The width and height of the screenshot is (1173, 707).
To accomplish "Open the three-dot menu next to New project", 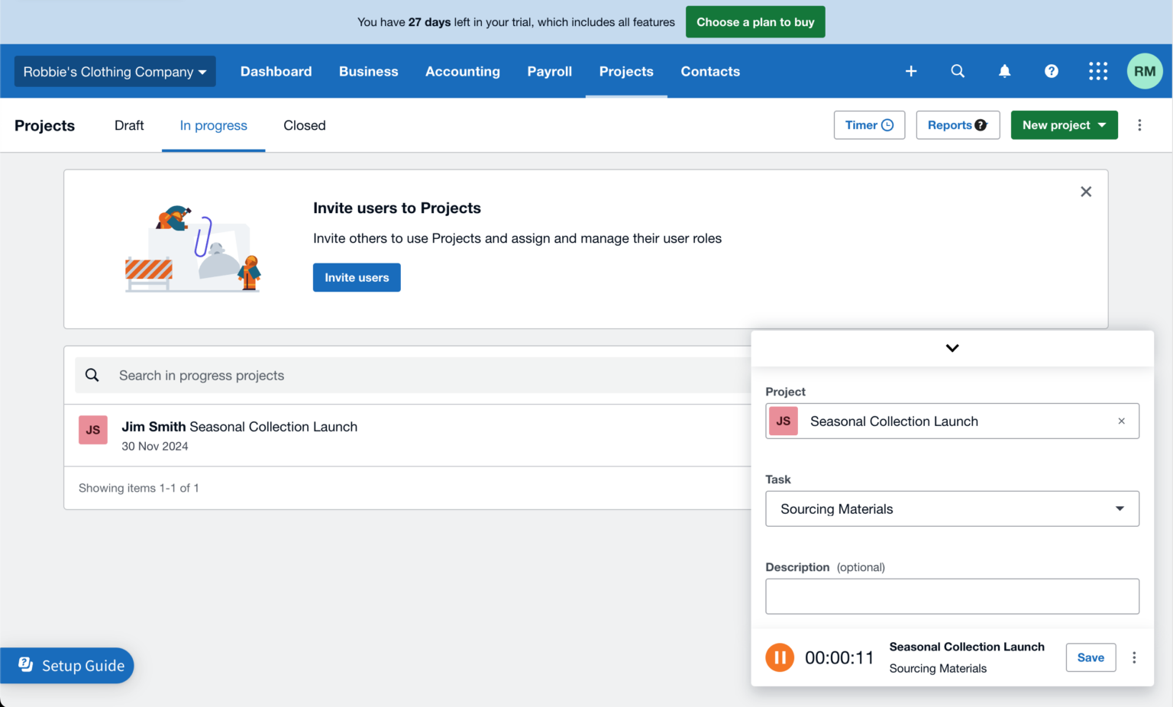I will tap(1139, 125).
